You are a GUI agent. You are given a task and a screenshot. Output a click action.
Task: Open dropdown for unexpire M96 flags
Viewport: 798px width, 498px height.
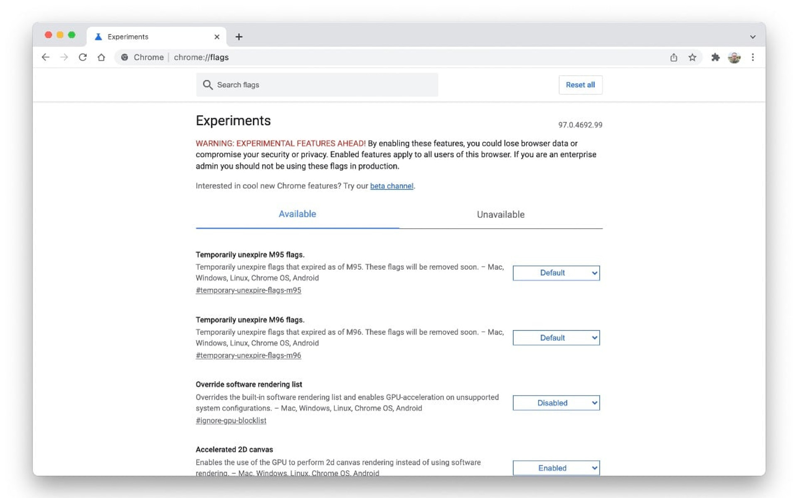556,338
